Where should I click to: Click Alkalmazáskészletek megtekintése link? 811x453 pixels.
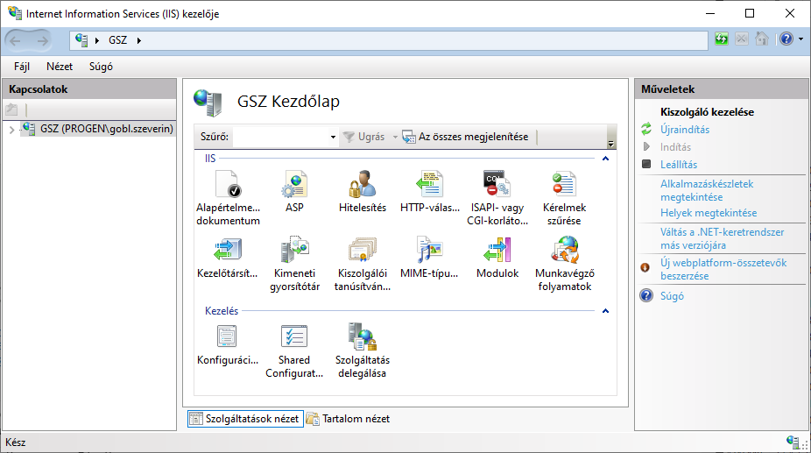707,190
